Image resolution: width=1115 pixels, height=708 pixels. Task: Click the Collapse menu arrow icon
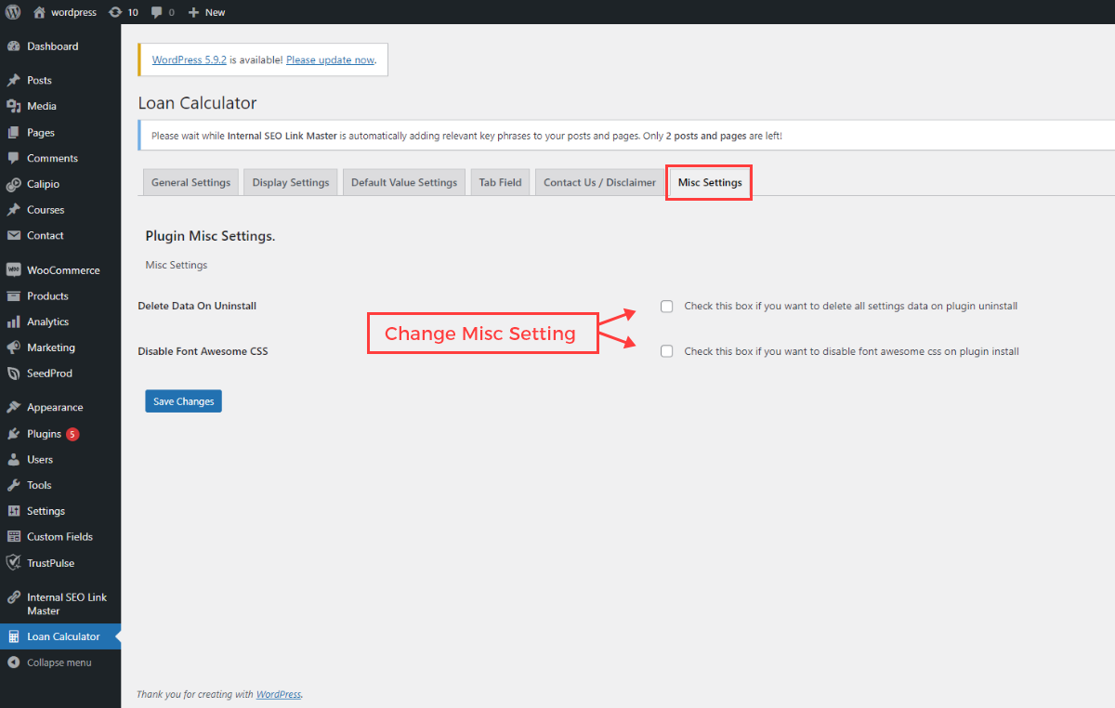(13, 662)
